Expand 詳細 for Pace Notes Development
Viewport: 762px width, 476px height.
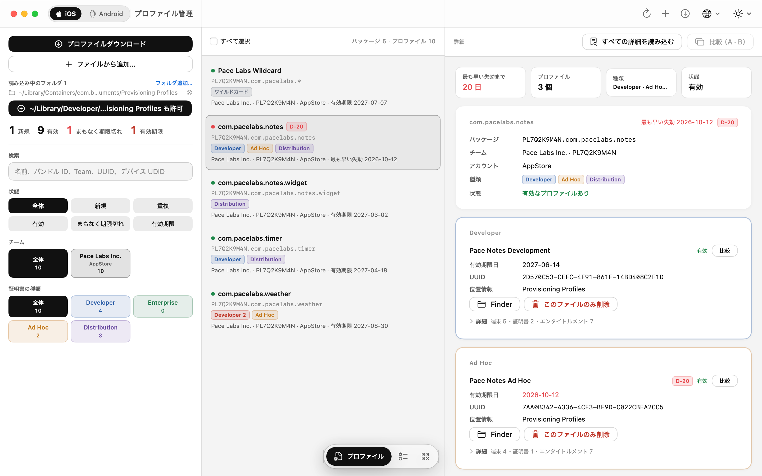[478, 321]
